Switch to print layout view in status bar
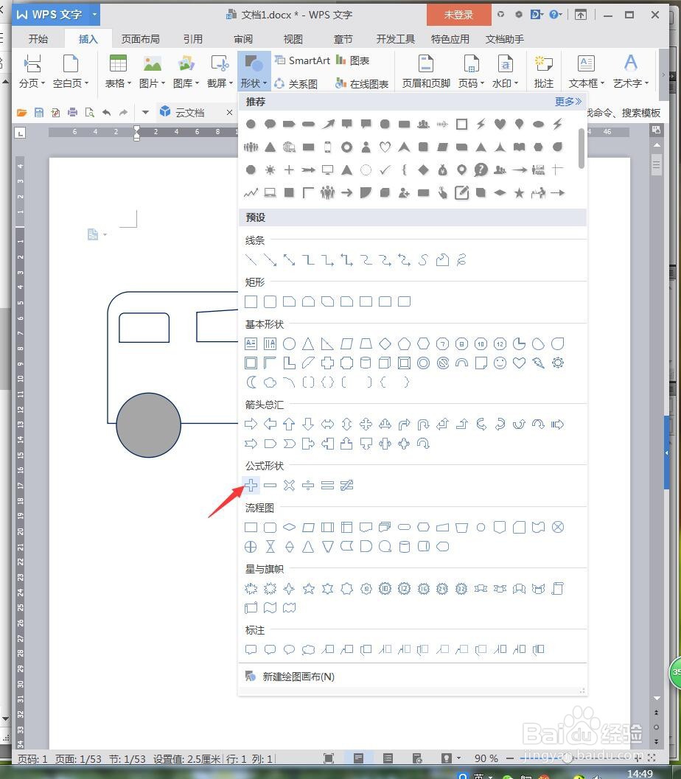Screen dimensions: 681x779 point(359,758)
